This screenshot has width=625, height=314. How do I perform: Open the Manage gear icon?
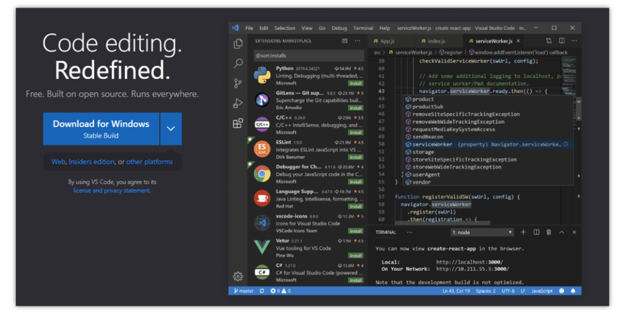(238, 276)
